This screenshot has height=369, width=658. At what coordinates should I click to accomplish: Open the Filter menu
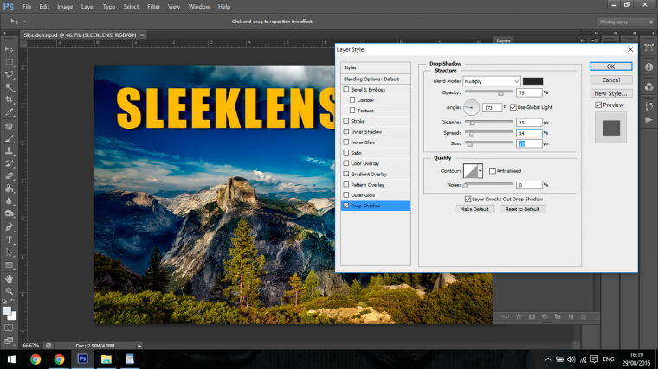[x=153, y=7]
